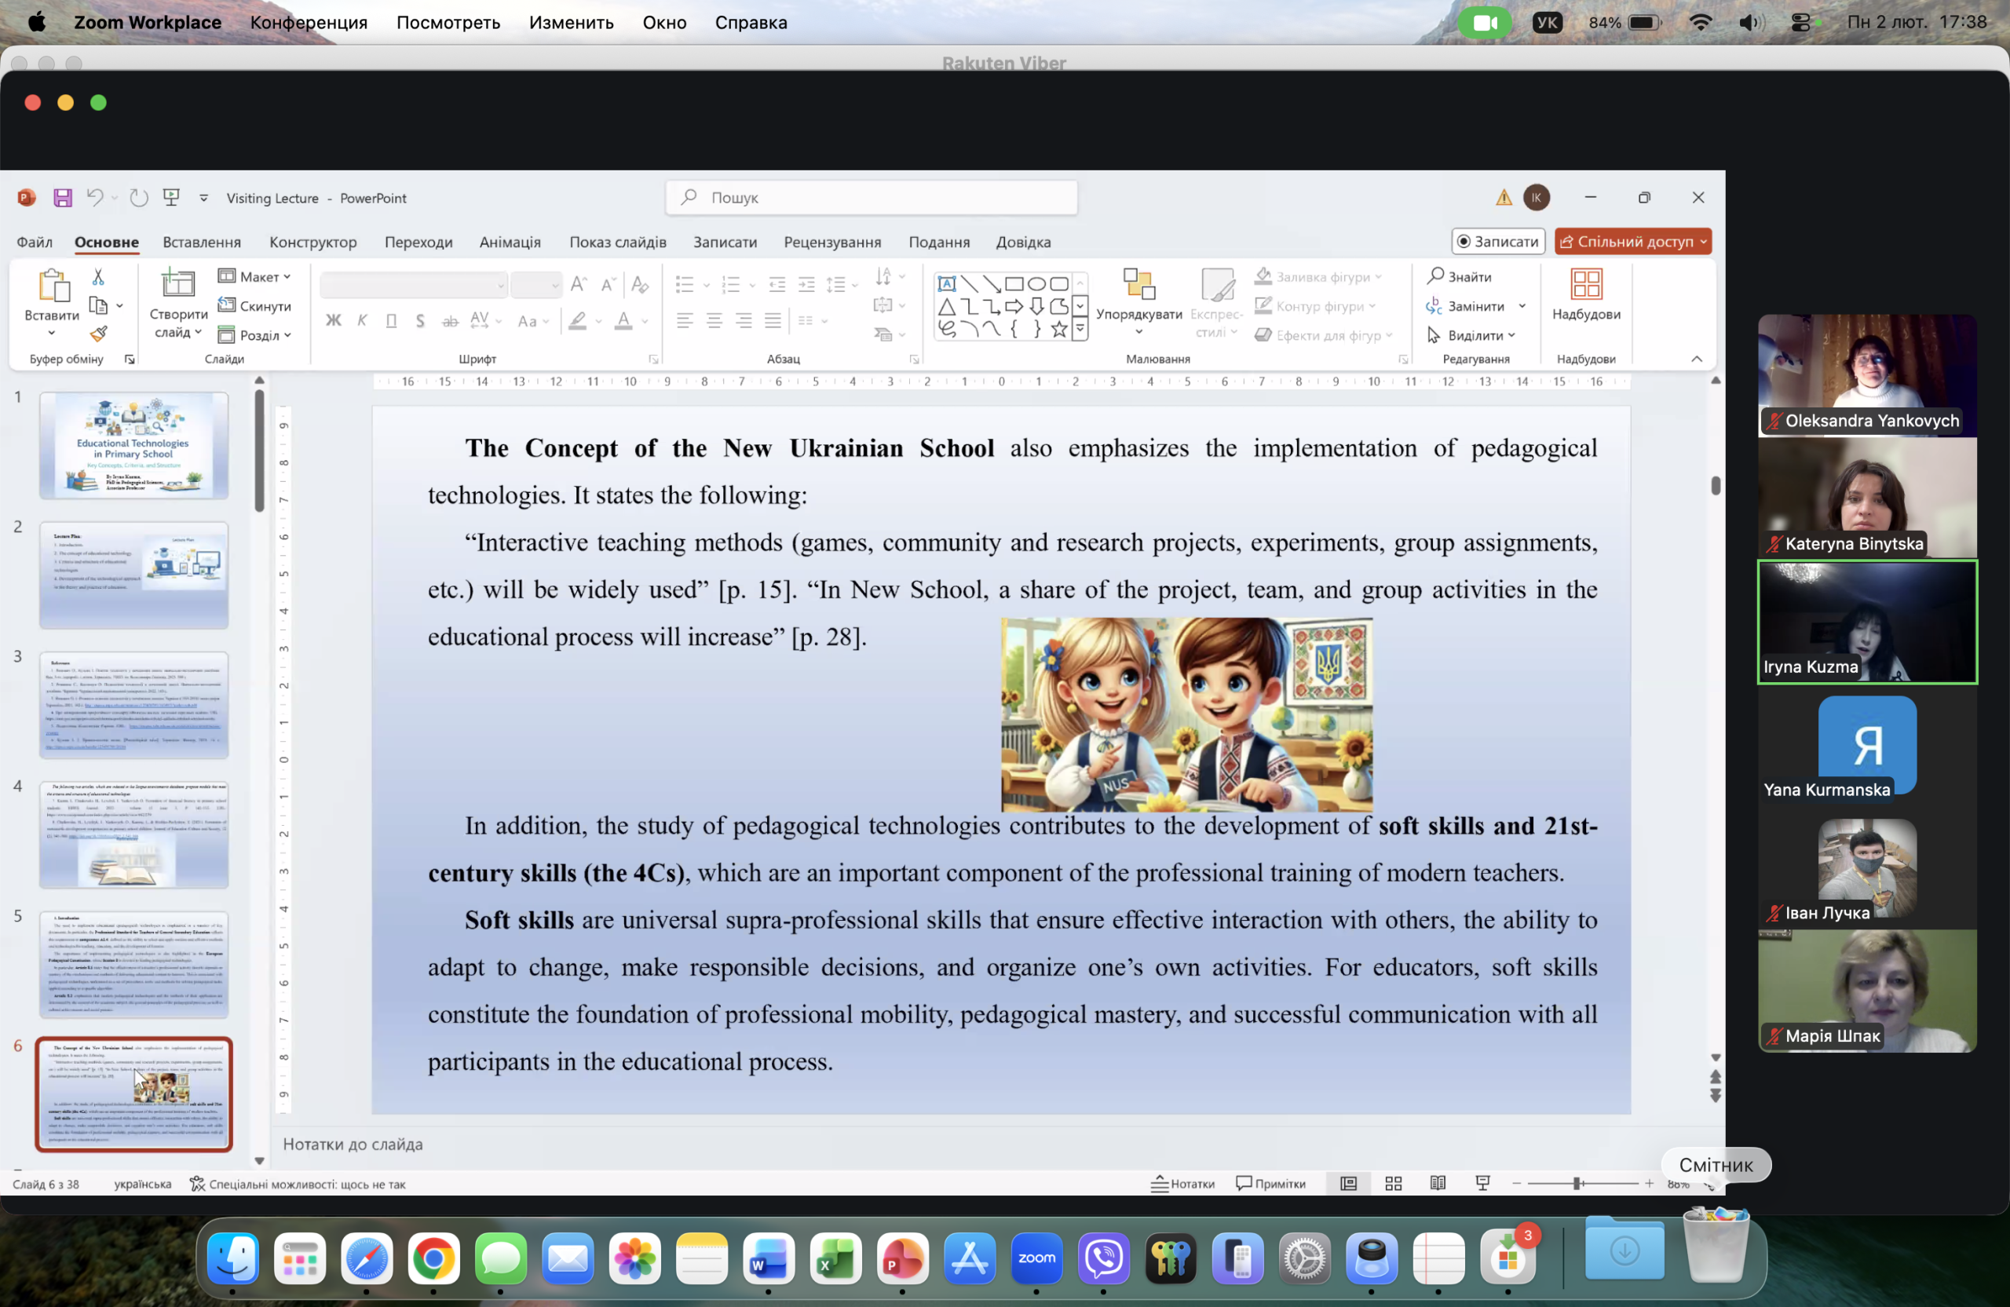Click the Save icon in the title bar
Screen dimensions: 2010x1307
(x=63, y=198)
